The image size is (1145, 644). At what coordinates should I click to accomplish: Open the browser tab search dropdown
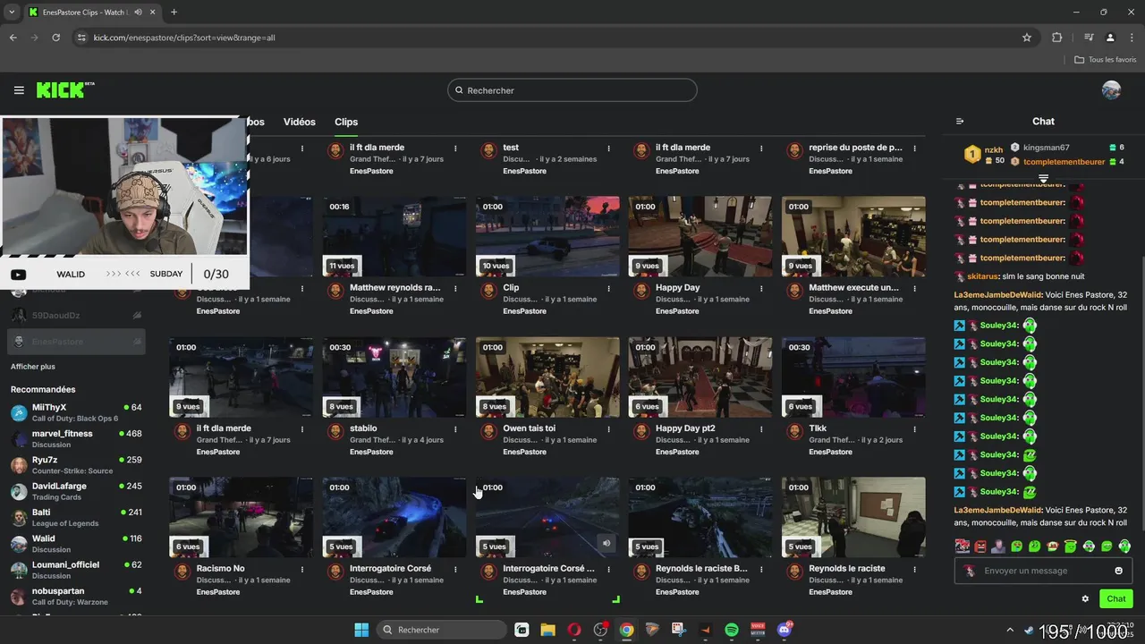pos(12,13)
